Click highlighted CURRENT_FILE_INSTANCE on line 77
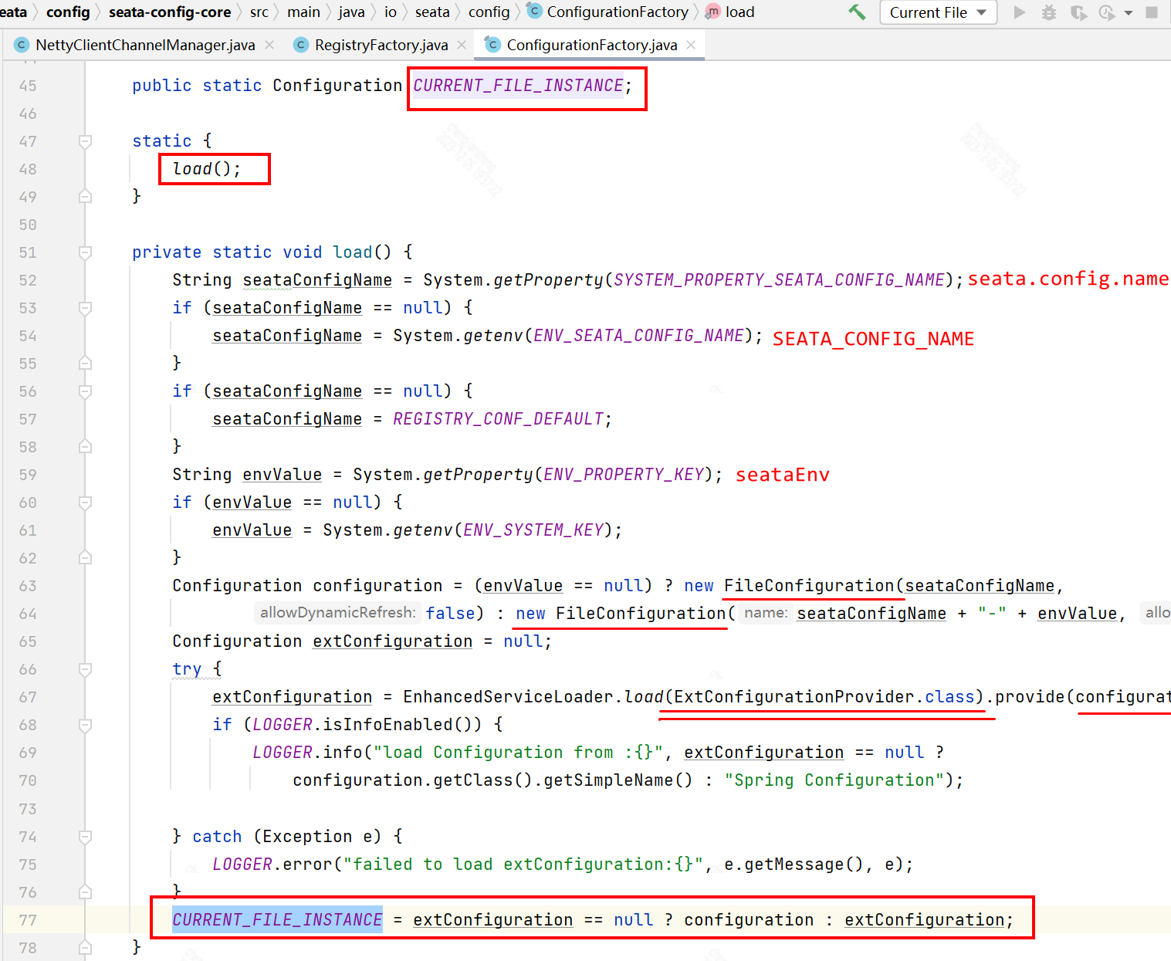The image size is (1171, 961). [x=277, y=919]
